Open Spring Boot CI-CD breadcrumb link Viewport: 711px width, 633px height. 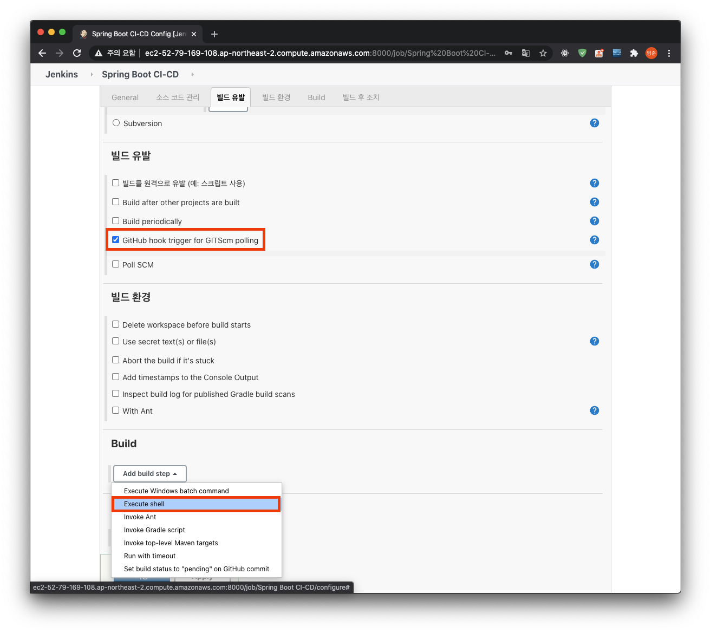tap(140, 75)
